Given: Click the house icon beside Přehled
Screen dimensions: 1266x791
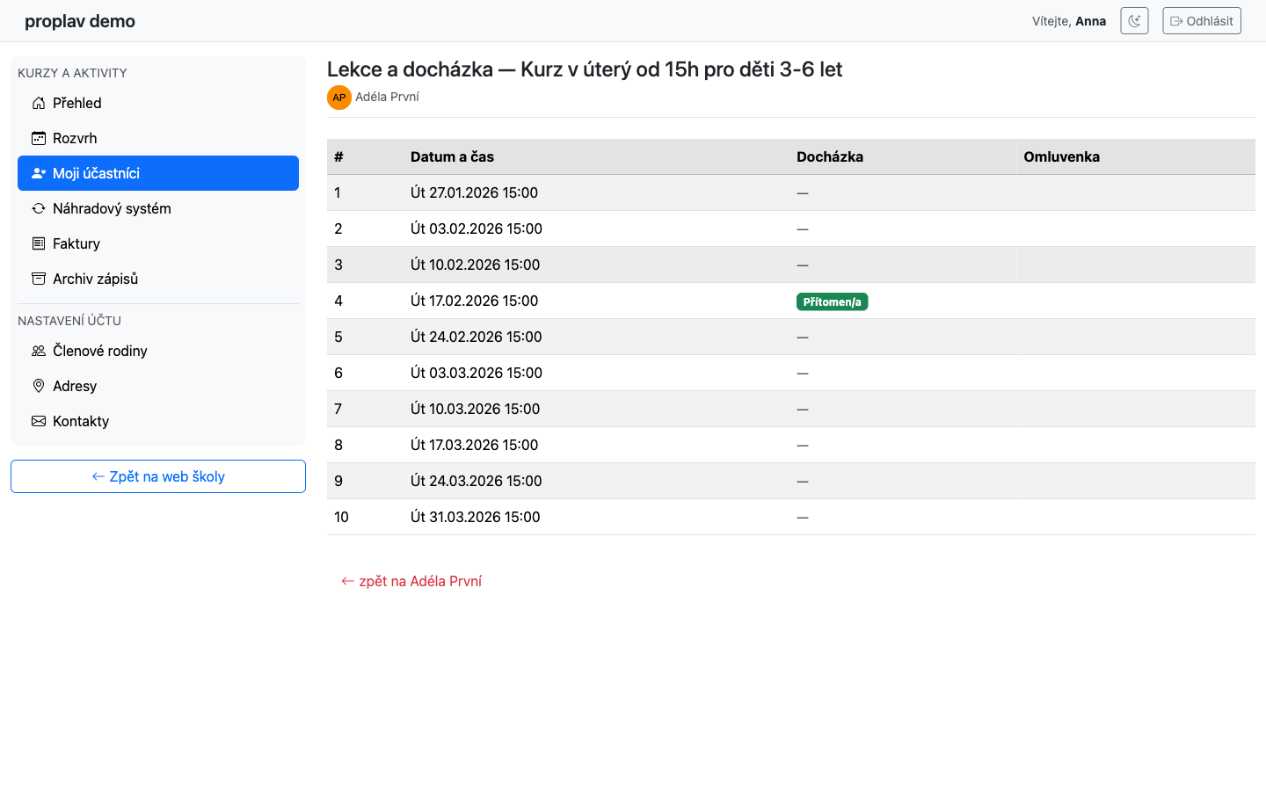Looking at the screenshot, I should point(39,103).
